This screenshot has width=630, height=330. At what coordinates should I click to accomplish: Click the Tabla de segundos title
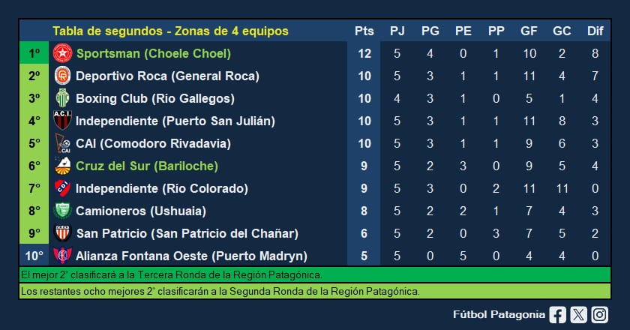click(x=170, y=31)
